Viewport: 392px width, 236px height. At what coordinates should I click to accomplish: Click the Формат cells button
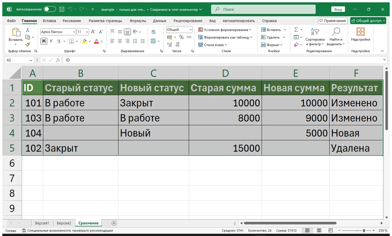click(x=271, y=45)
